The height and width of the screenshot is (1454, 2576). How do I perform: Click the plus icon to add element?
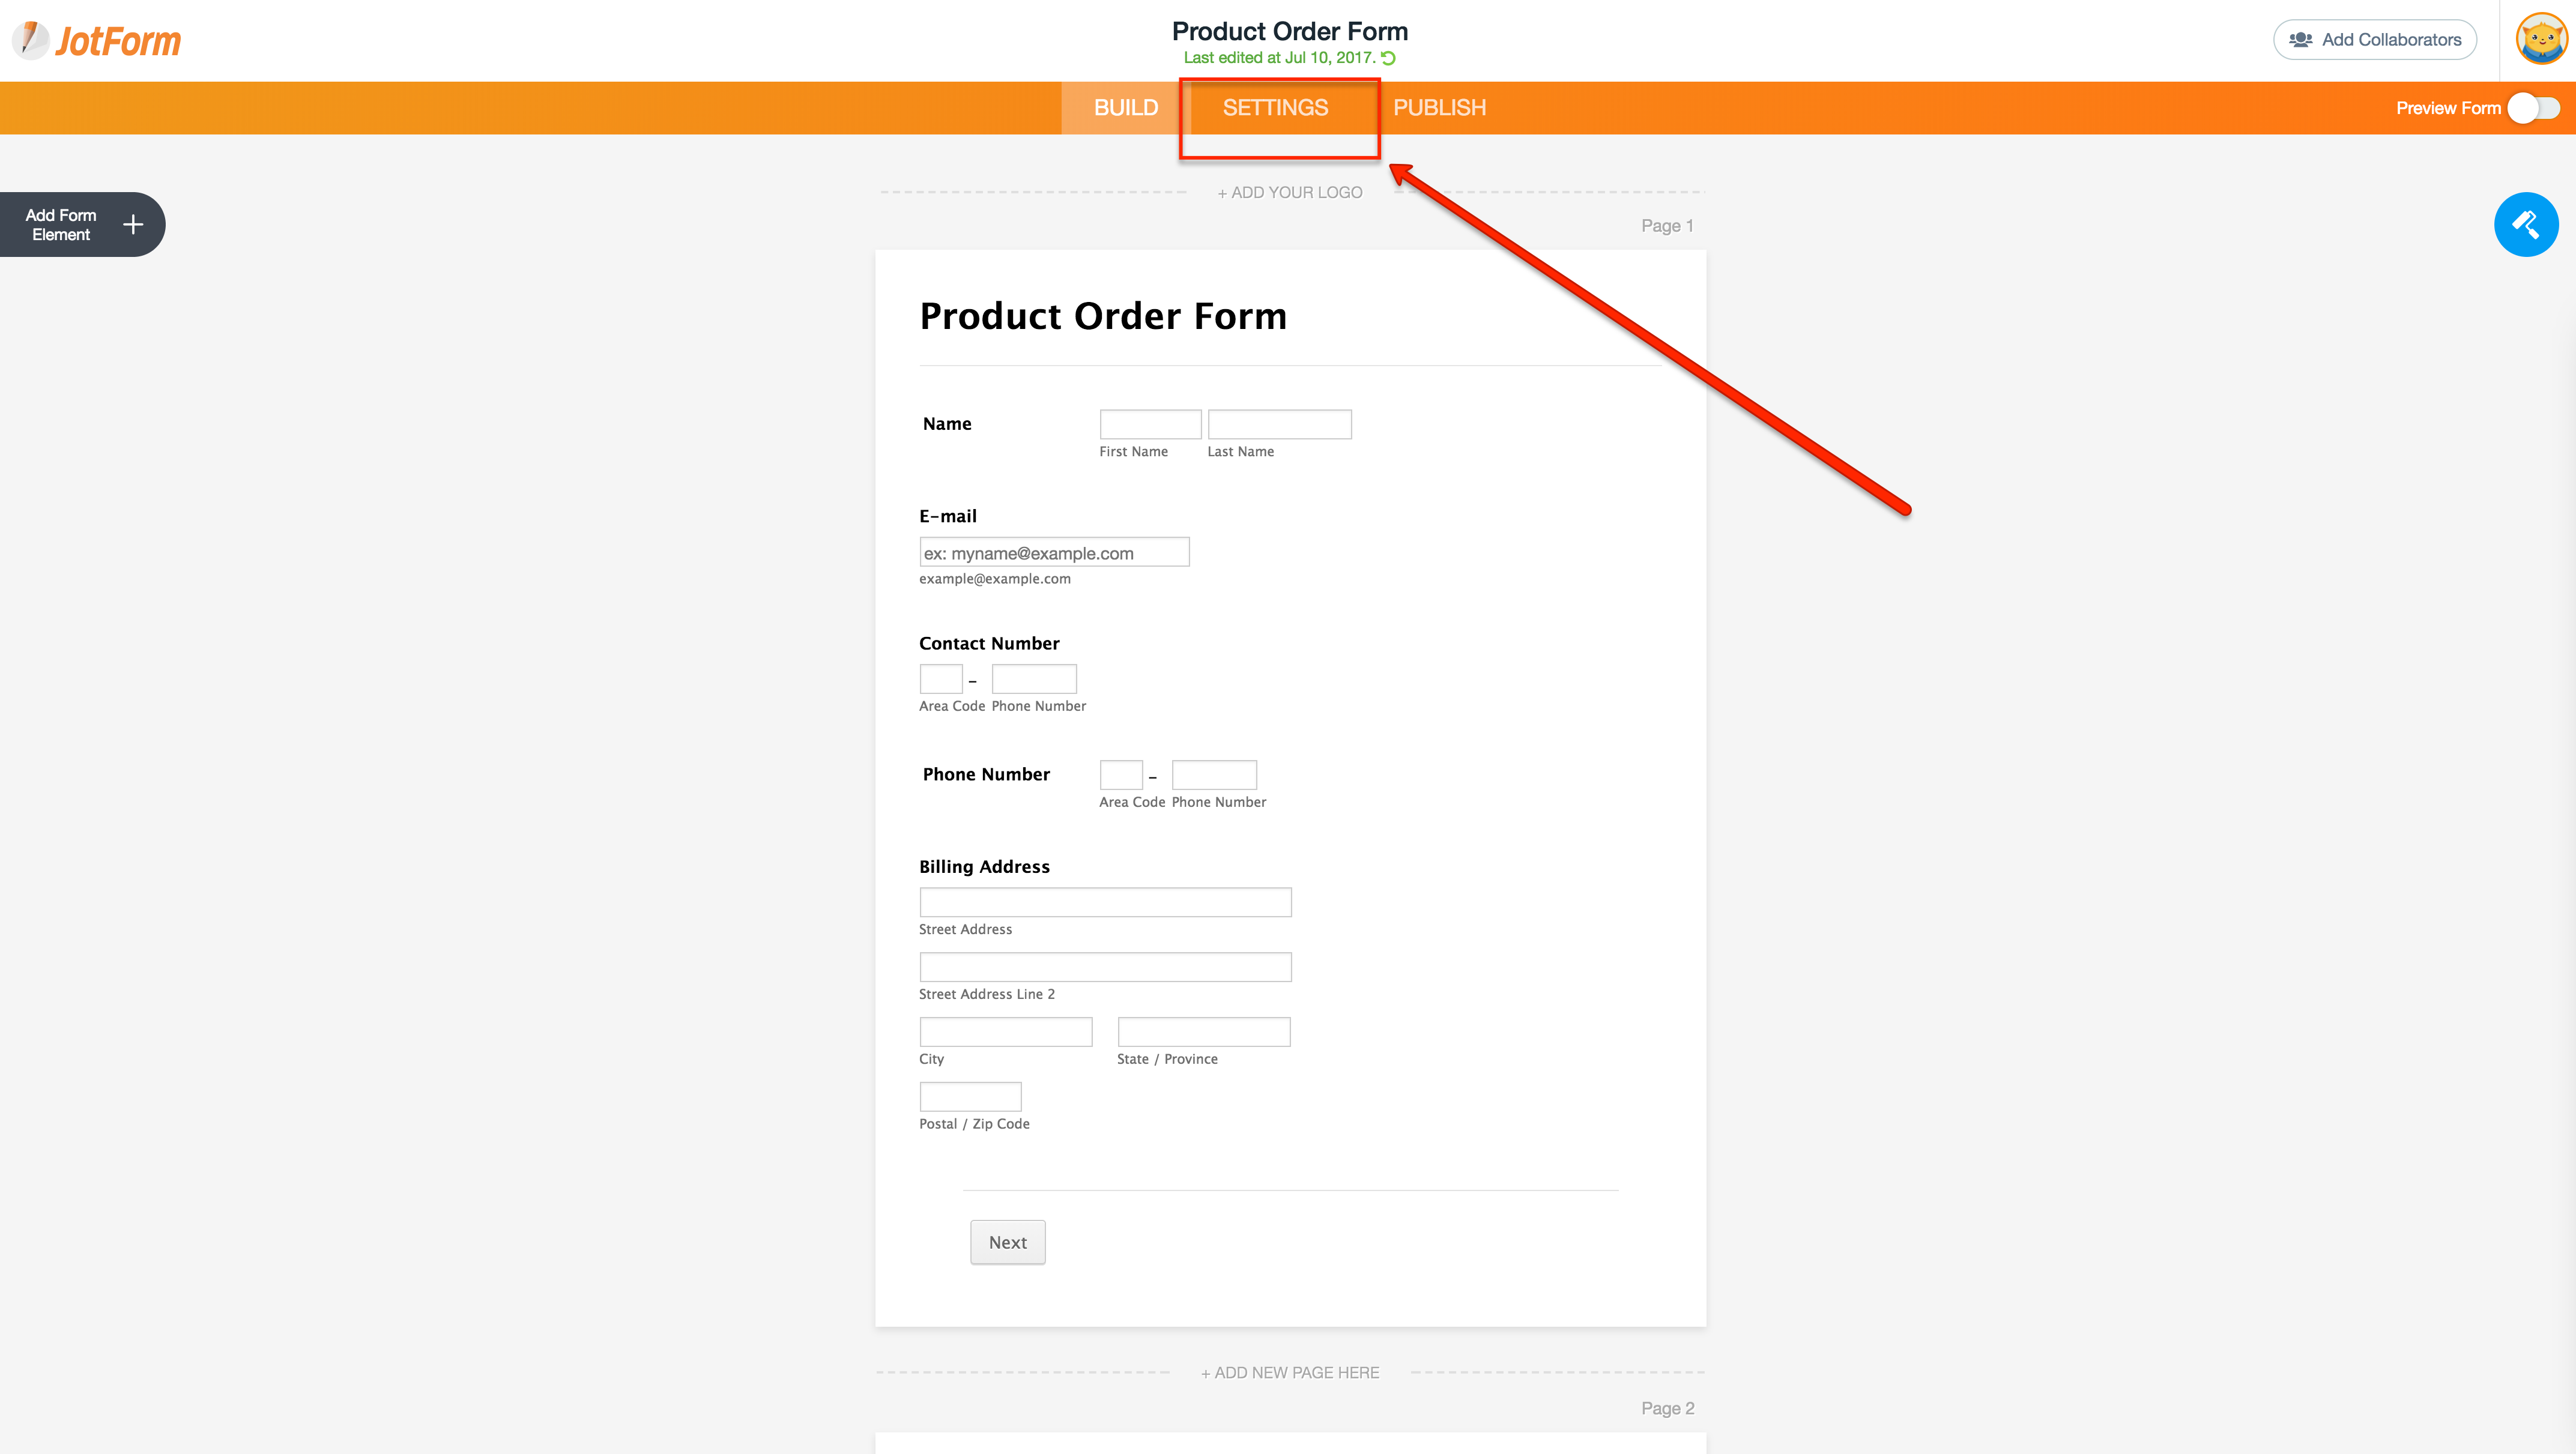(133, 225)
